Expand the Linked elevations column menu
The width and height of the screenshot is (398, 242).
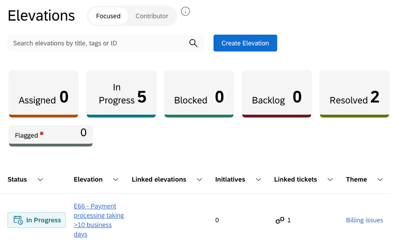pos(199,180)
